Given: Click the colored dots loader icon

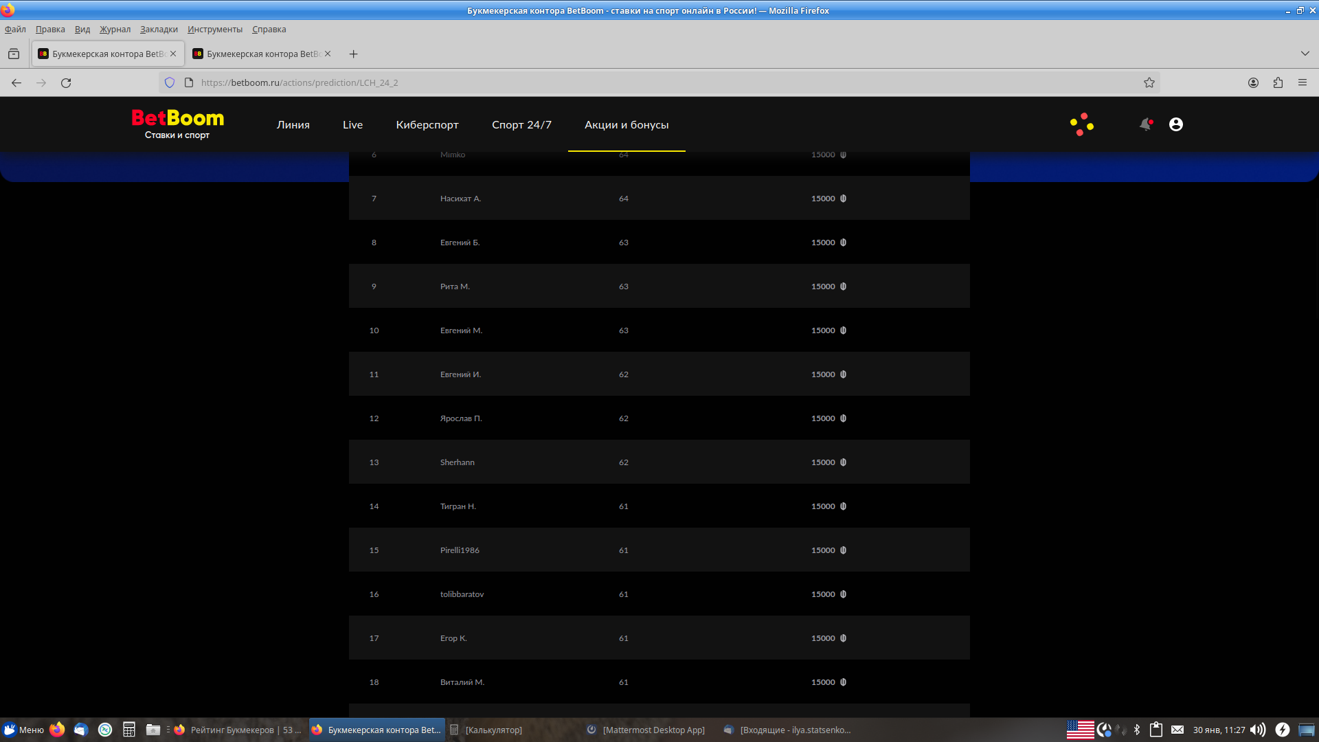Looking at the screenshot, I should (x=1081, y=124).
